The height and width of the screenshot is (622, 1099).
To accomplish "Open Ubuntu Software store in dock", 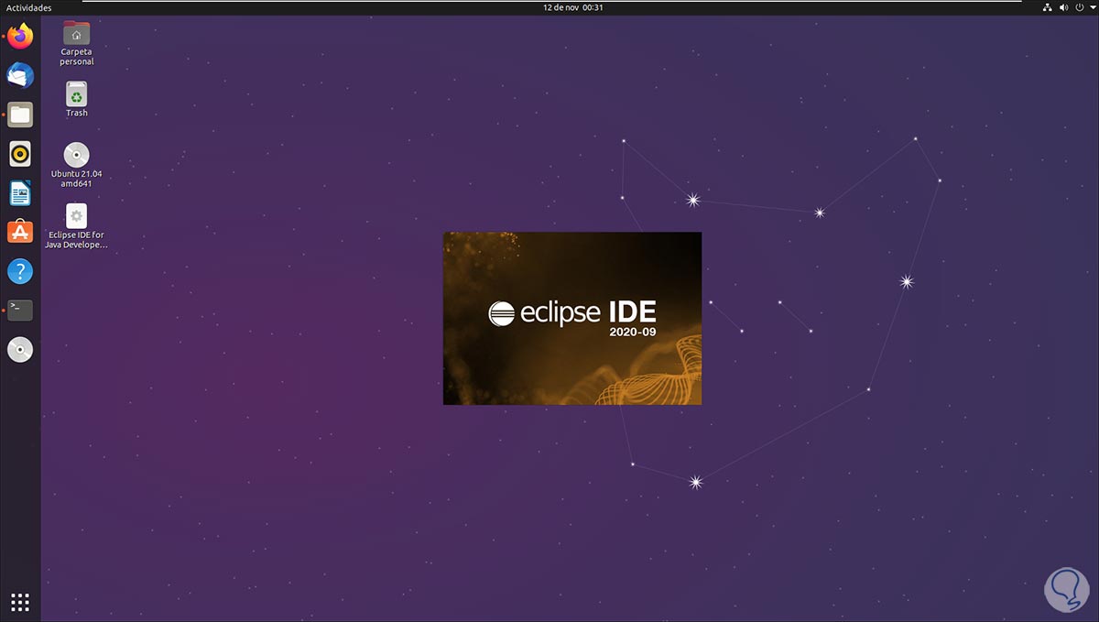I will click(20, 232).
